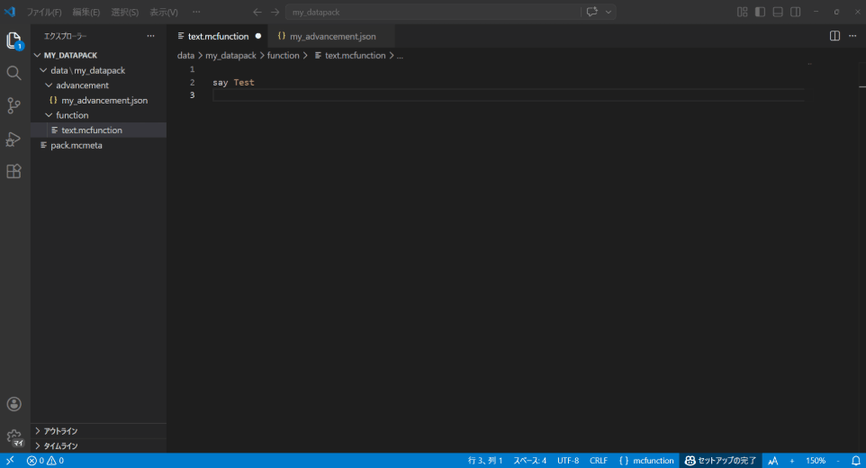Click the breadcrumb trailing ellipsis
The width and height of the screenshot is (866, 468).
(x=400, y=55)
